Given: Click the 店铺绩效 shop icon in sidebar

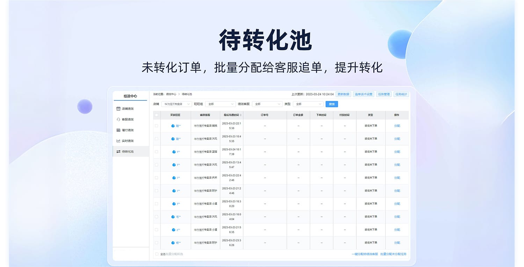Looking at the screenshot, I should [118, 109].
